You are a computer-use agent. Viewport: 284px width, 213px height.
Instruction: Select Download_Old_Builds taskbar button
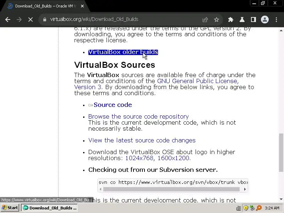click(x=50, y=208)
